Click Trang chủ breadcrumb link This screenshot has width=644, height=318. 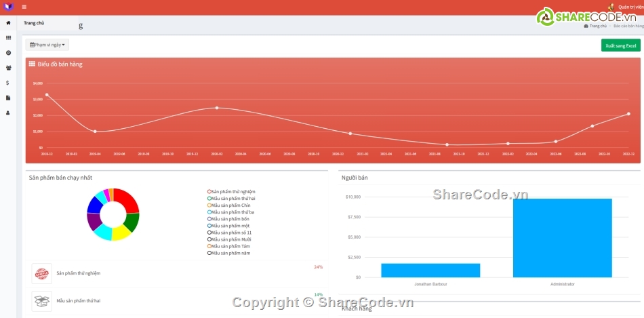click(597, 26)
